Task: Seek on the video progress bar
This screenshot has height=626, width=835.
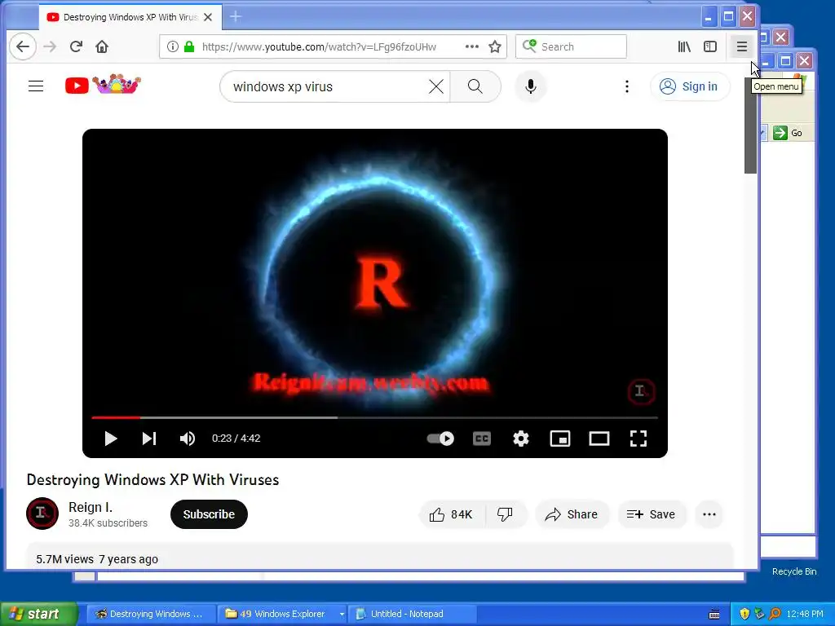Action: click(375, 418)
